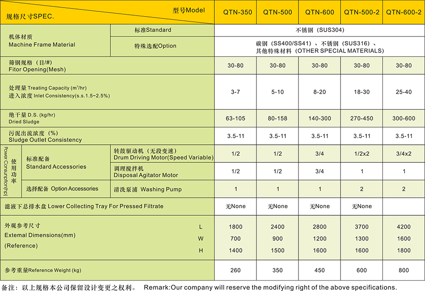Select the 300-600 dried sludge value
The image size is (425, 291).
[x=403, y=118]
